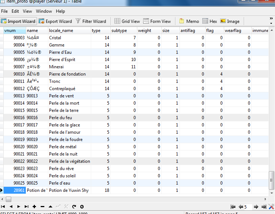This screenshot has height=214, width=275.
Task: Select the cell 'Pierre de fondation'
Action: coord(69,74)
